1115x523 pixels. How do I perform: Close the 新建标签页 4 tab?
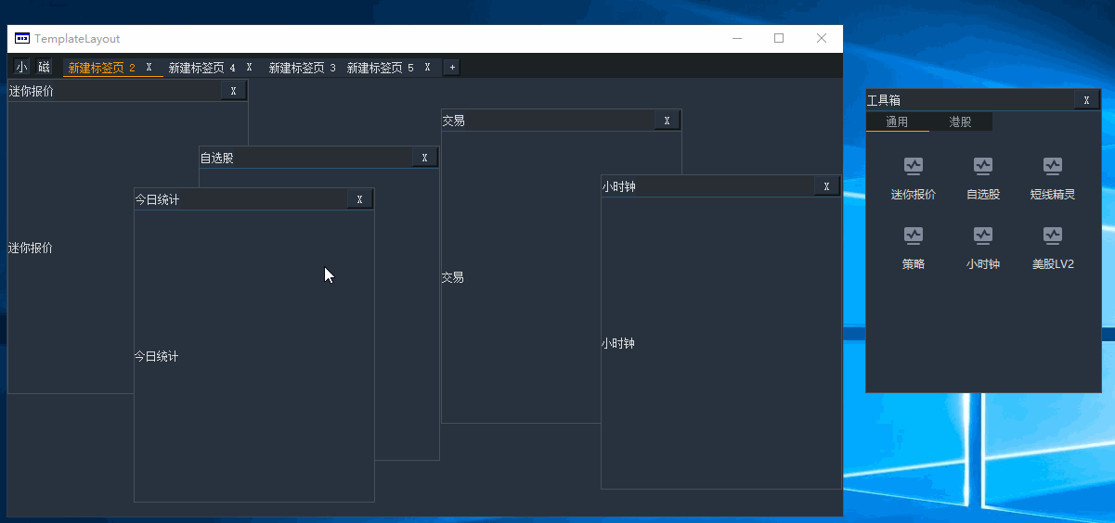249,68
